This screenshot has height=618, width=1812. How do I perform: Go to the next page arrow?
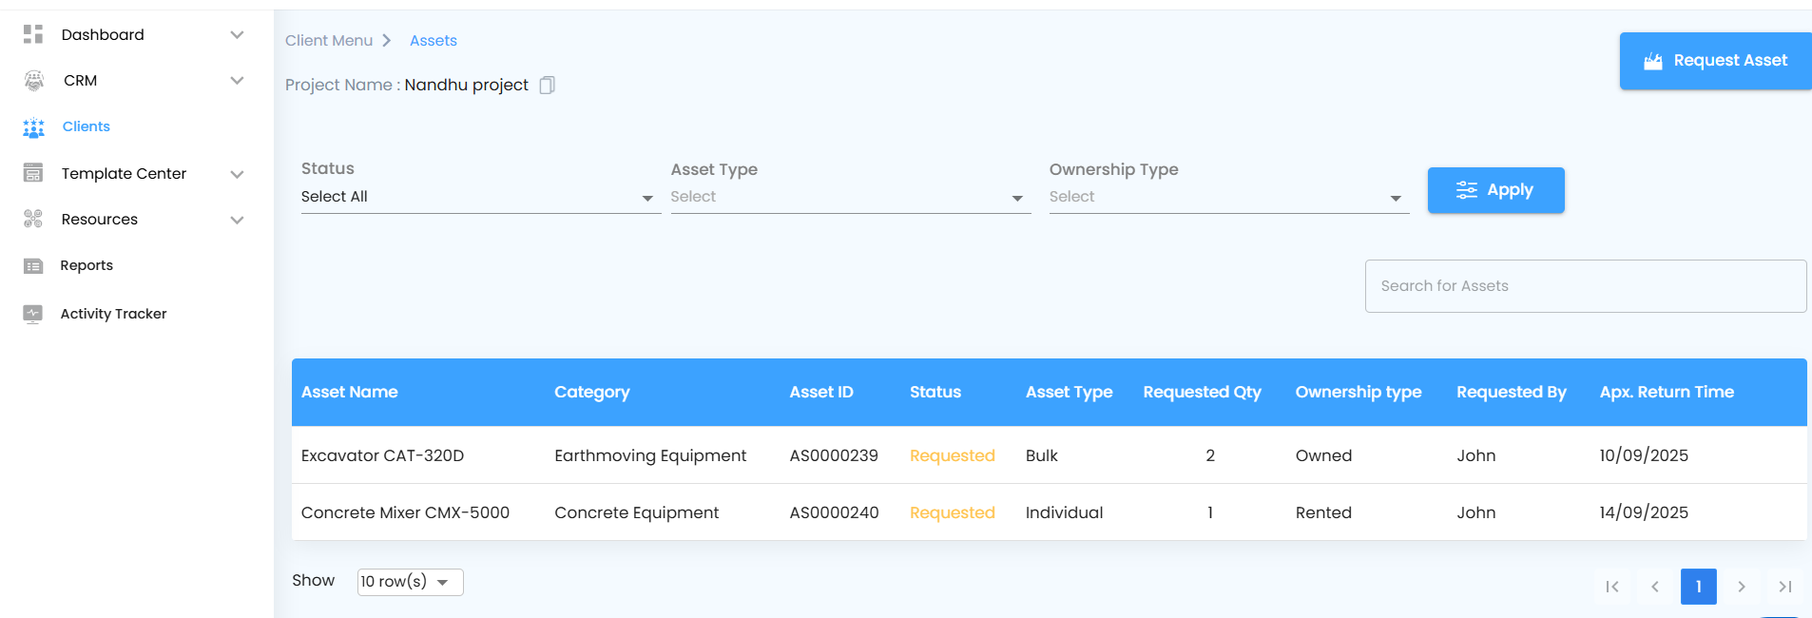[x=1741, y=587]
